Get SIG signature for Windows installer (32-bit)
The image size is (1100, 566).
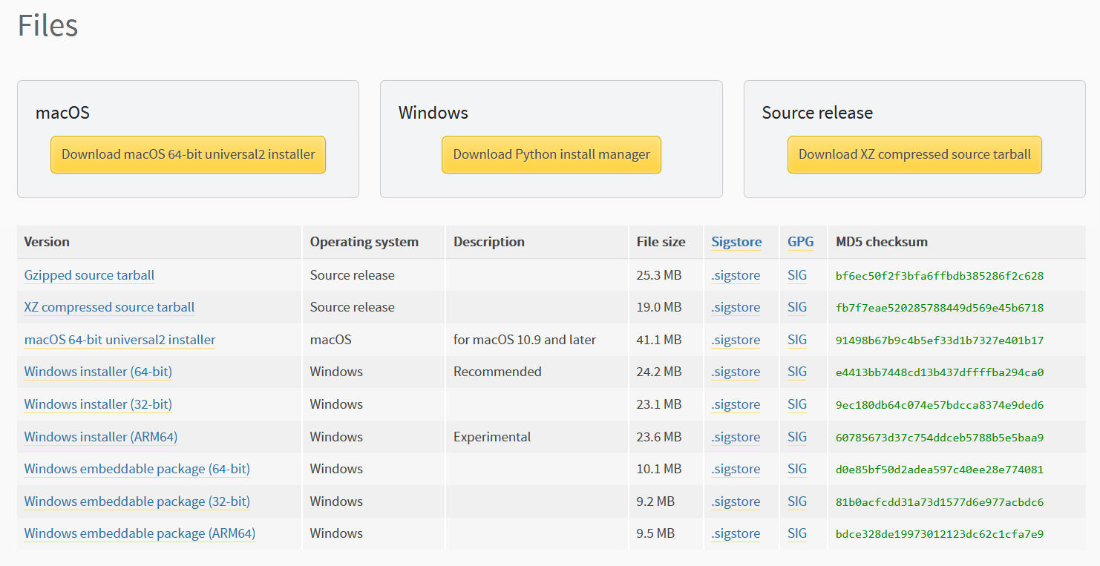(x=797, y=404)
